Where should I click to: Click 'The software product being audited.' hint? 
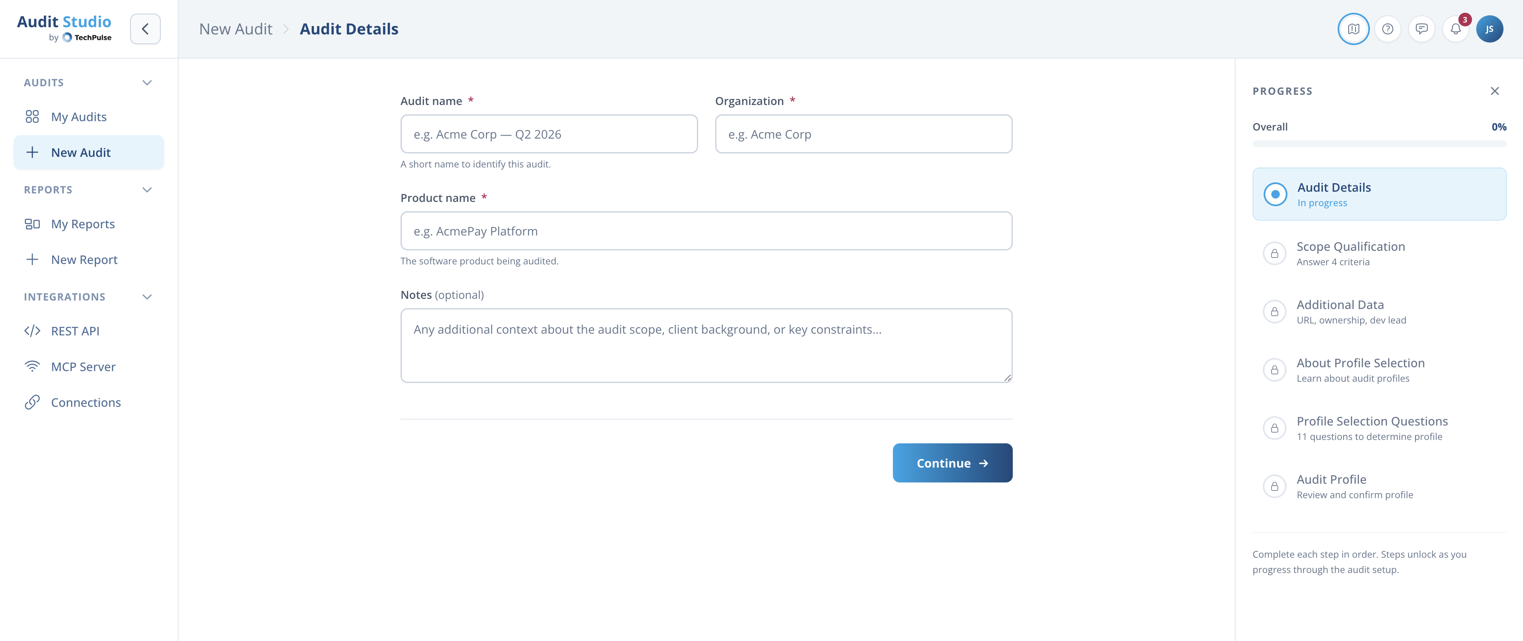(479, 261)
